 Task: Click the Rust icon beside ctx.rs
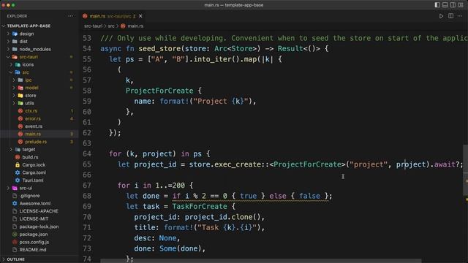[20, 111]
